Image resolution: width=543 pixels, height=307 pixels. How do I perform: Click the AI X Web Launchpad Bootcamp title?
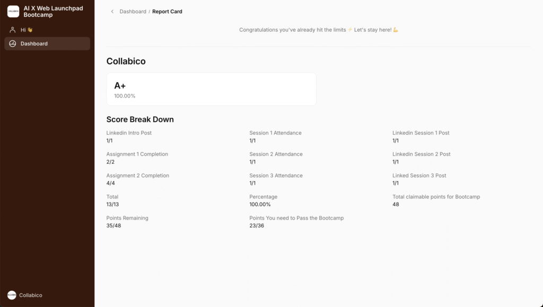[x=53, y=12]
